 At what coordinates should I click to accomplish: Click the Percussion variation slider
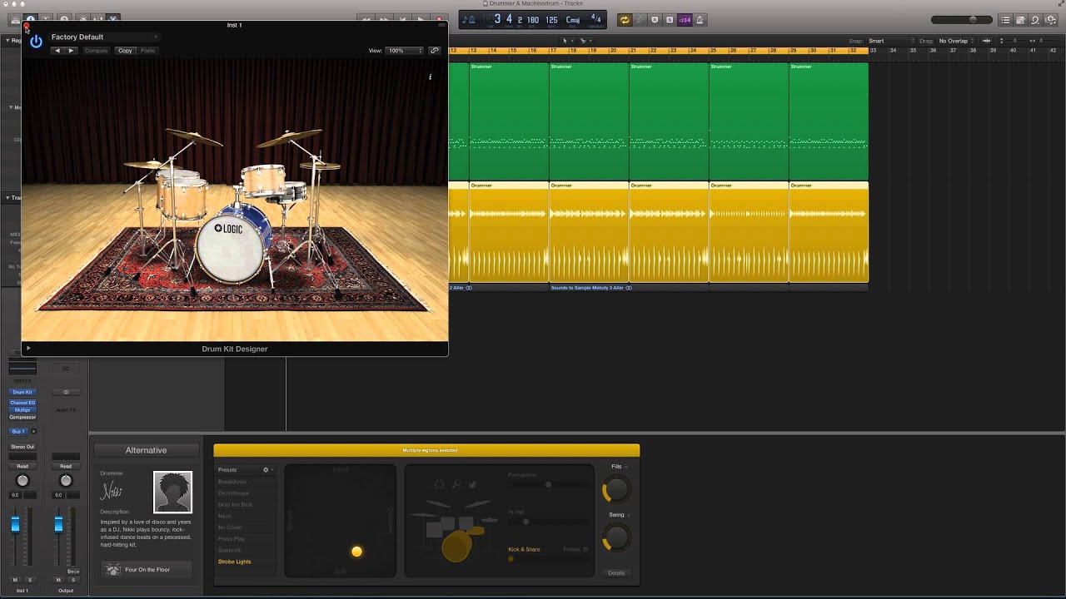(548, 484)
